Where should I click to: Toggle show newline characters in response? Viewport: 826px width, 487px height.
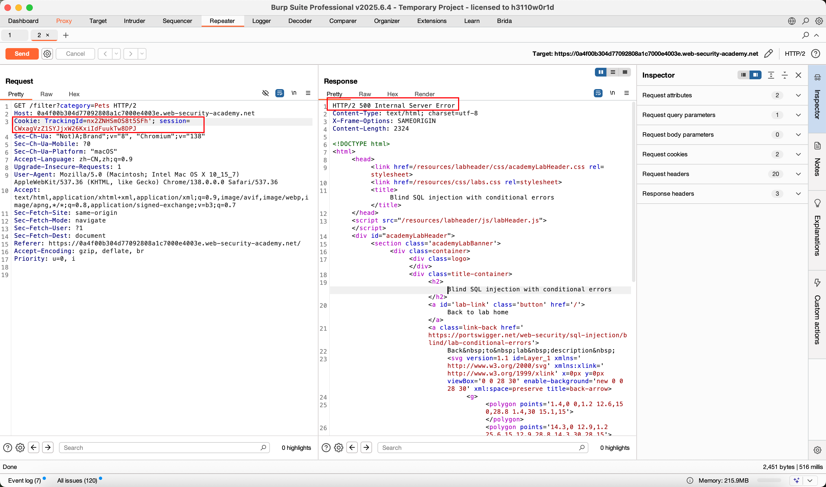(x=612, y=93)
